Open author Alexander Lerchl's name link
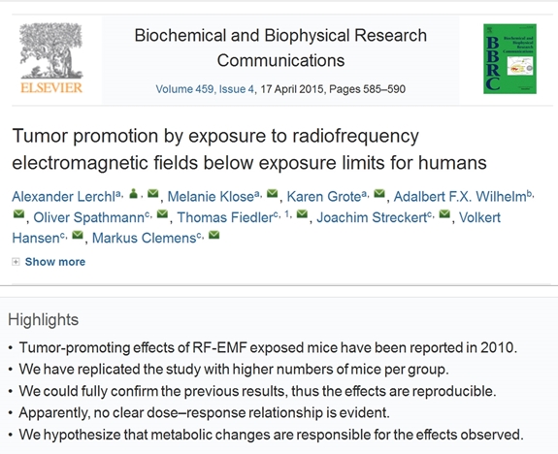This screenshot has width=558, height=454. click(63, 197)
